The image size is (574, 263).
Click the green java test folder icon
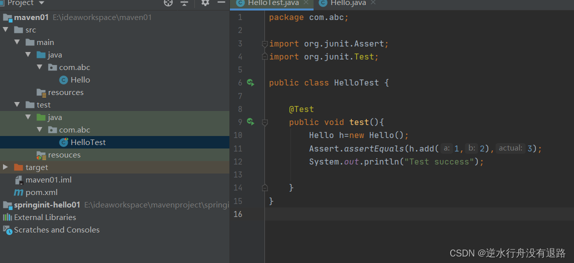point(41,117)
